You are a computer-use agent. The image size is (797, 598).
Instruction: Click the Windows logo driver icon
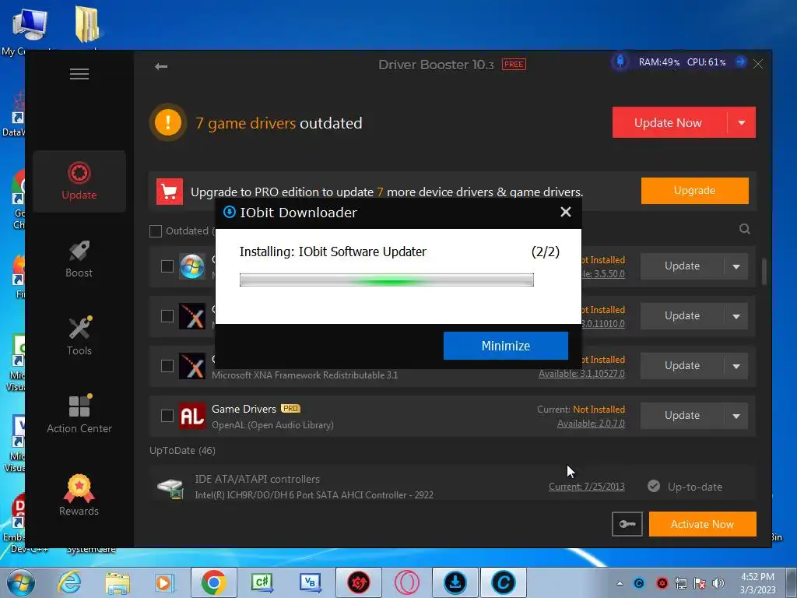(x=192, y=266)
